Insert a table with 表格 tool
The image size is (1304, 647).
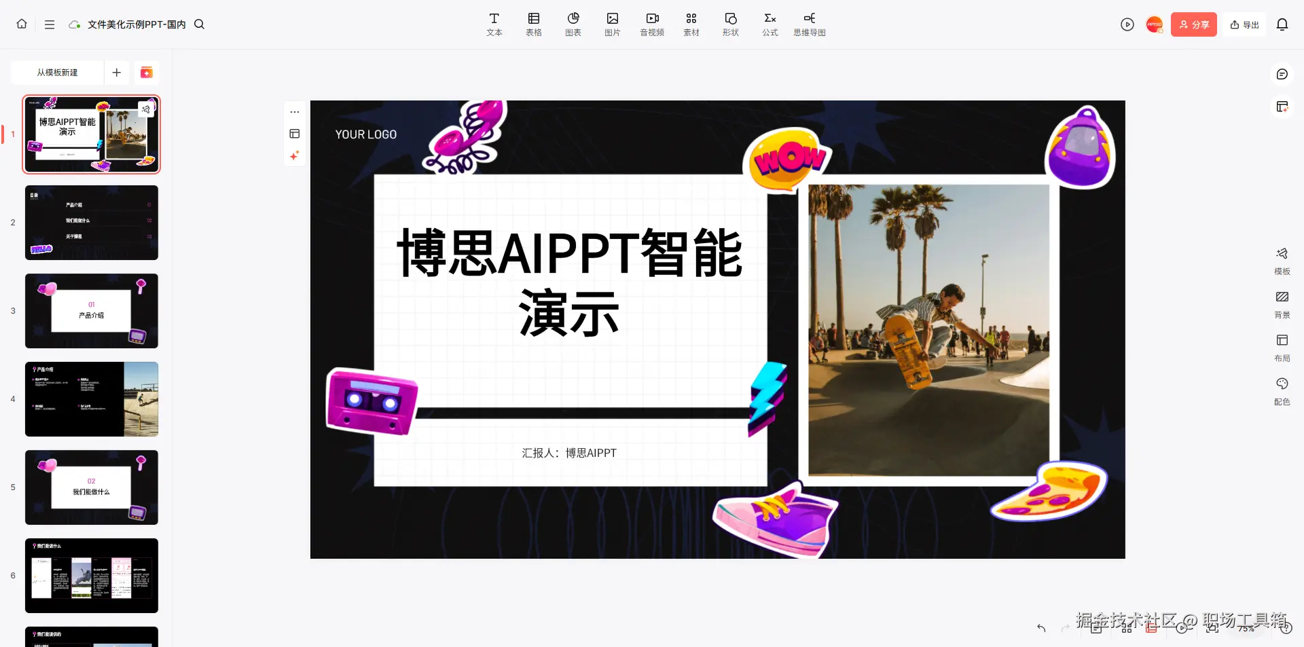(534, 24)
